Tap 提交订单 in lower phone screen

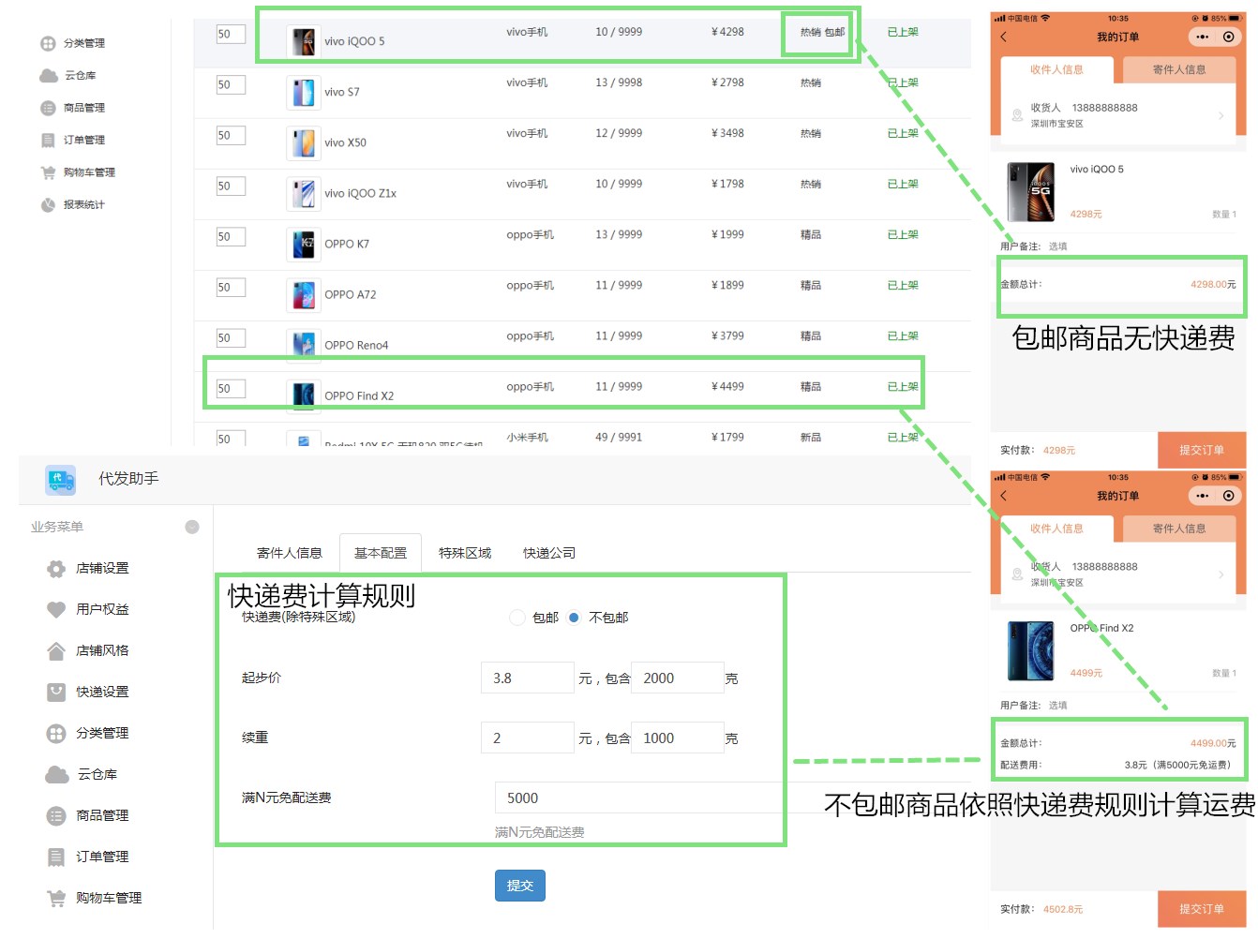tap(1202, 910)
